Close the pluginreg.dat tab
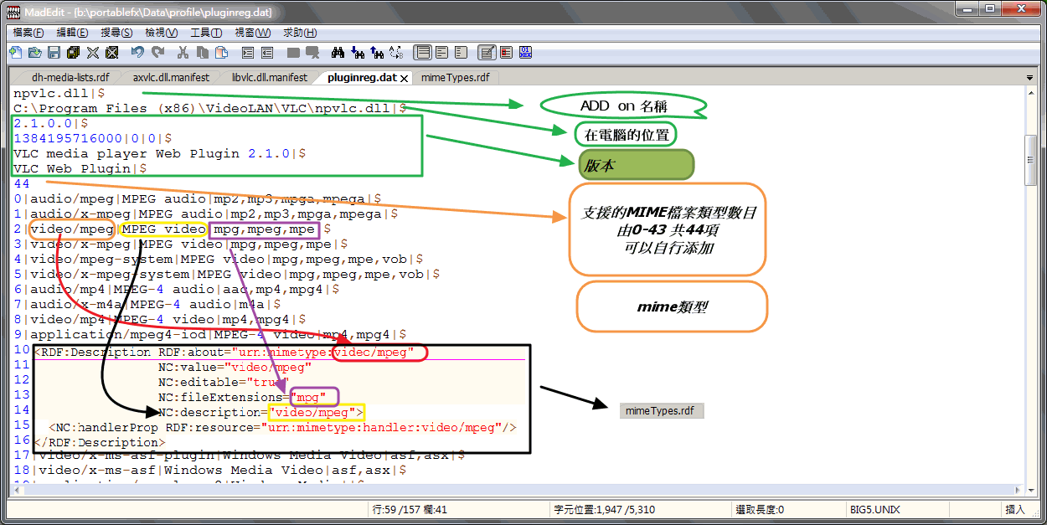The width and height of the screenshot is (1047, 525). coord(404,78)
